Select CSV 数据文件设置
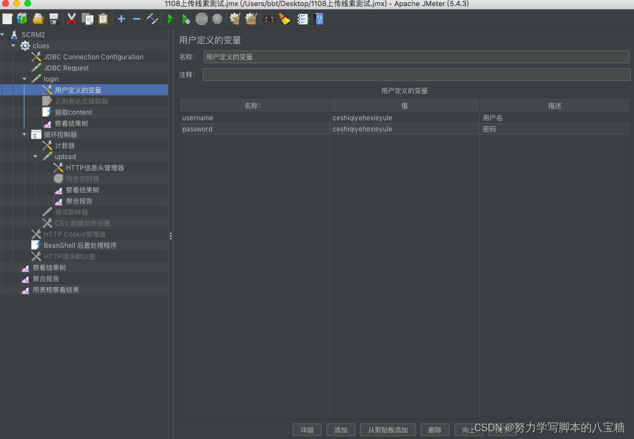 coord(82,223)
